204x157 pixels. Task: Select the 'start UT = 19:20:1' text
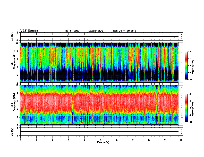pyautogui.click(x=124, y=31)
